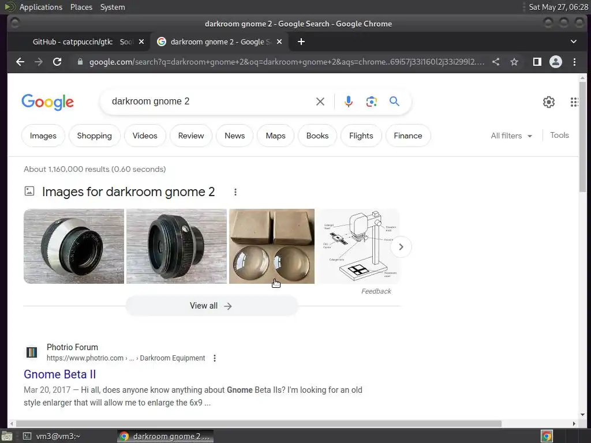Image resolution: width=591 pixels, height=443 pixels.
Task: Open the glass condenser lenses thumbnail
Action: coord(272,246)
